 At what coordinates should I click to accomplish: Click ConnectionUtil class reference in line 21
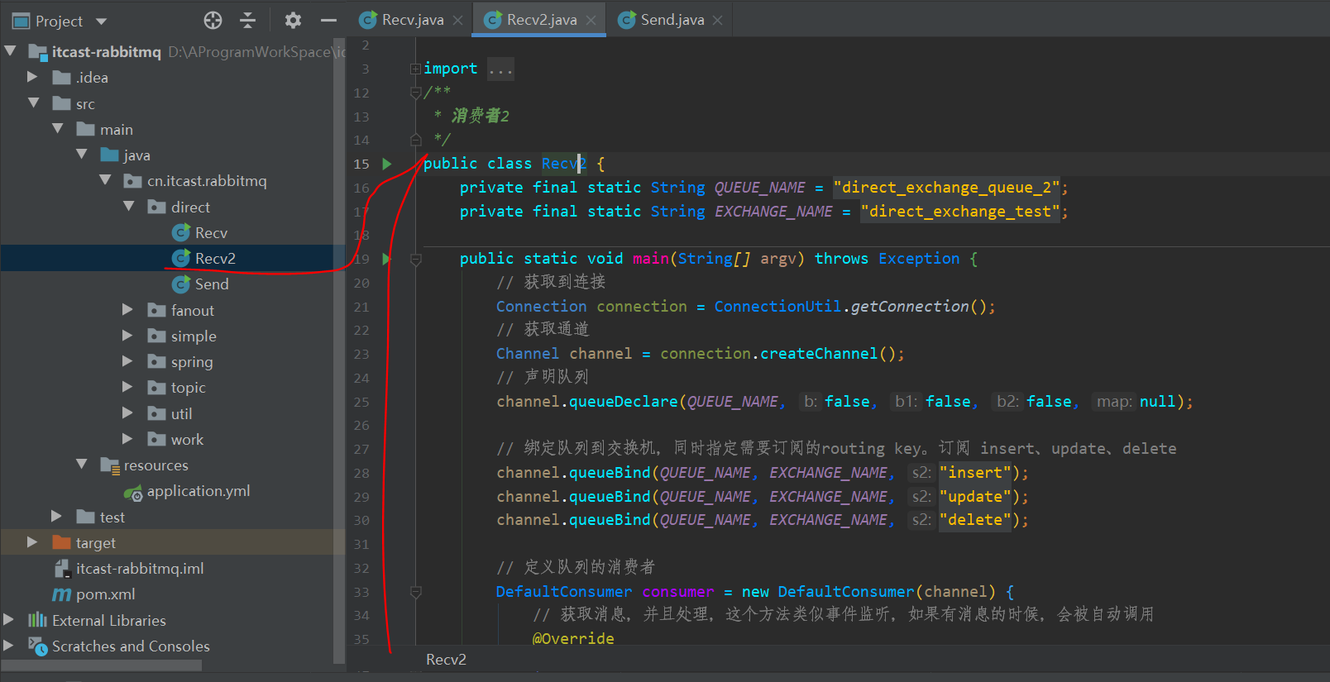(777, 307)
